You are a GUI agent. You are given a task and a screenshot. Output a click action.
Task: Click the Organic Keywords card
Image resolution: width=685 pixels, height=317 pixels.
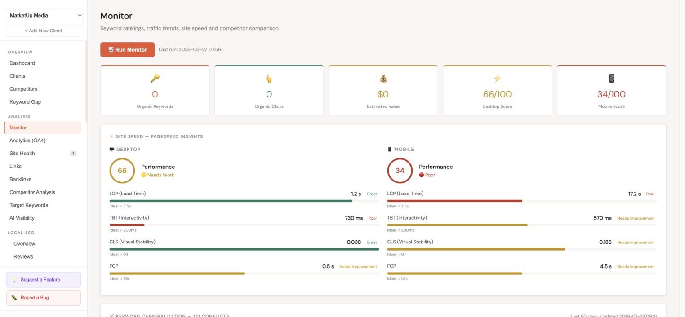pyautogui.click(x=155, y=91)
